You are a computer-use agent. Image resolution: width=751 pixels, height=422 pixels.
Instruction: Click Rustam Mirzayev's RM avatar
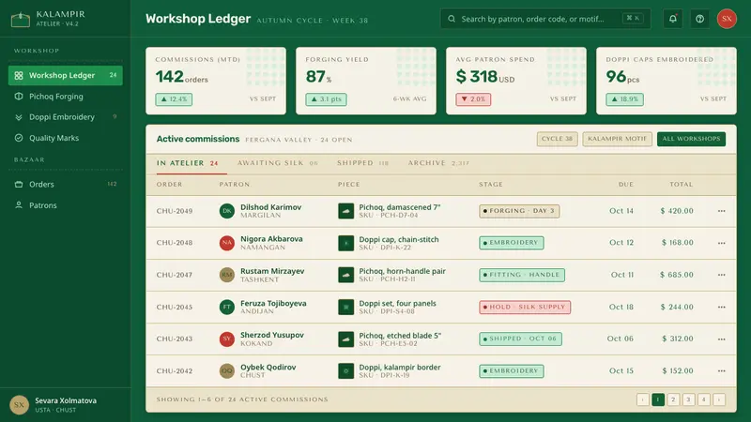click(x=227, y=275)
